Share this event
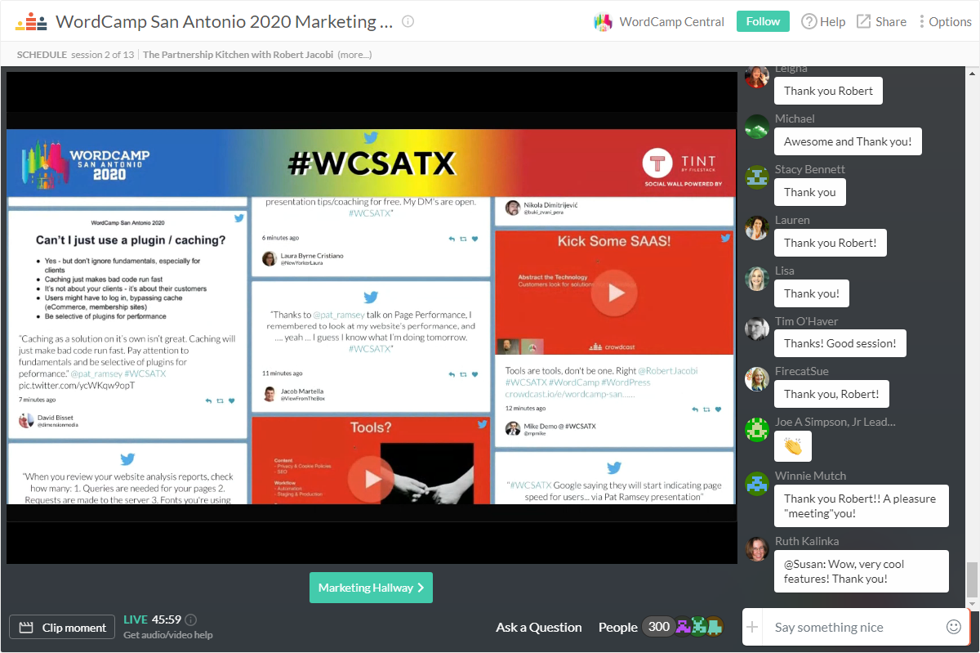Screen dimensions: 980x653 881,22
